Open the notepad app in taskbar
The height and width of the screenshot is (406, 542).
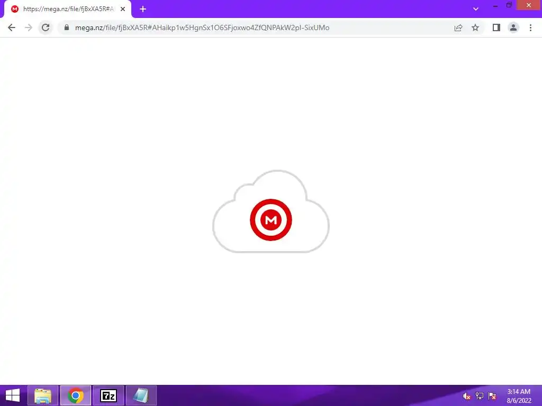point(141,395)
